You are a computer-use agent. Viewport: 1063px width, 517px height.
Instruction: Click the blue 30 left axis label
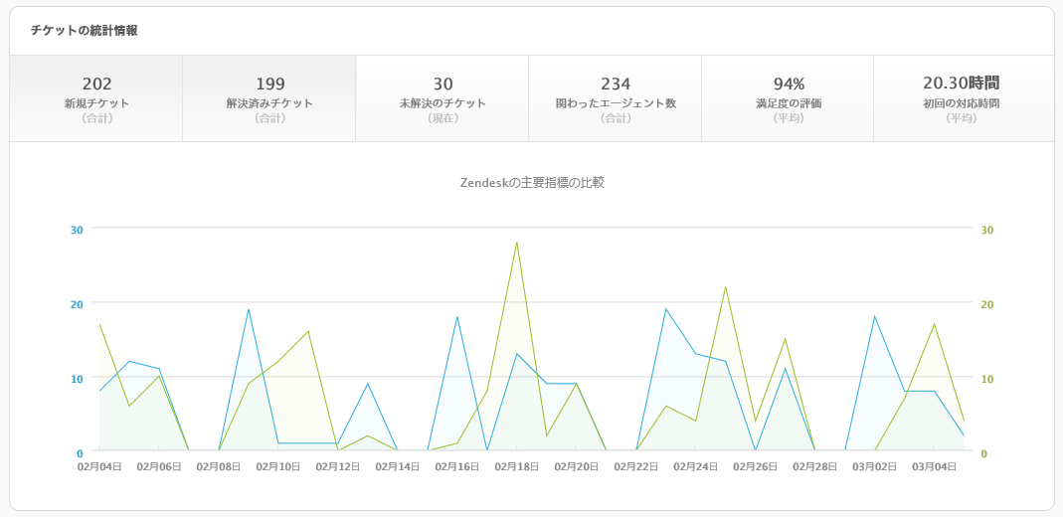click(x=77, y=230)
